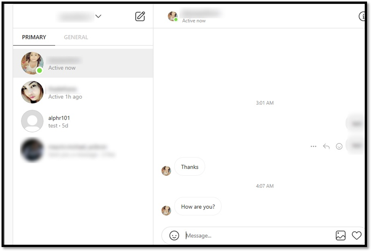
Task: Click into the Message input field
Action: coord(259,236)
